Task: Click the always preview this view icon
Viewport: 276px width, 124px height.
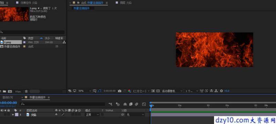Action: pyautogui.click(x=70, y=91)
